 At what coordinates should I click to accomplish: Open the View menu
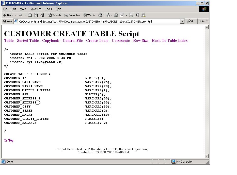tap(23, 9)
